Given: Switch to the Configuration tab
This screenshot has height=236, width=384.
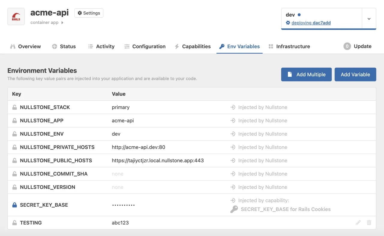Looking at the screenshot, I should point(145,46).
